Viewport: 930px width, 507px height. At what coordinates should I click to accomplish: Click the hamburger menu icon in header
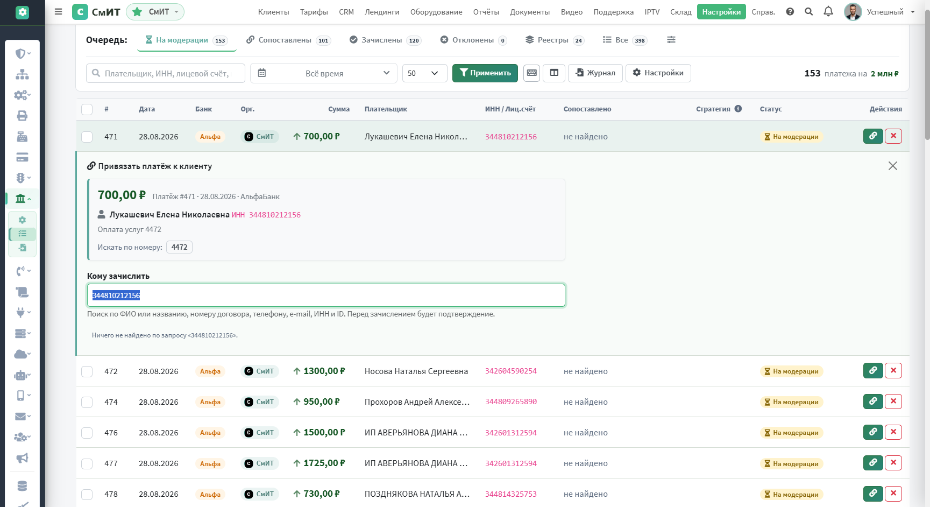[x=59, y=11]
